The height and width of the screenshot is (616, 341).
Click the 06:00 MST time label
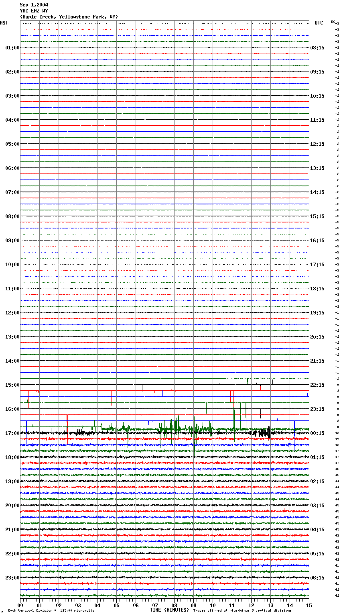(x=12, y=168)
